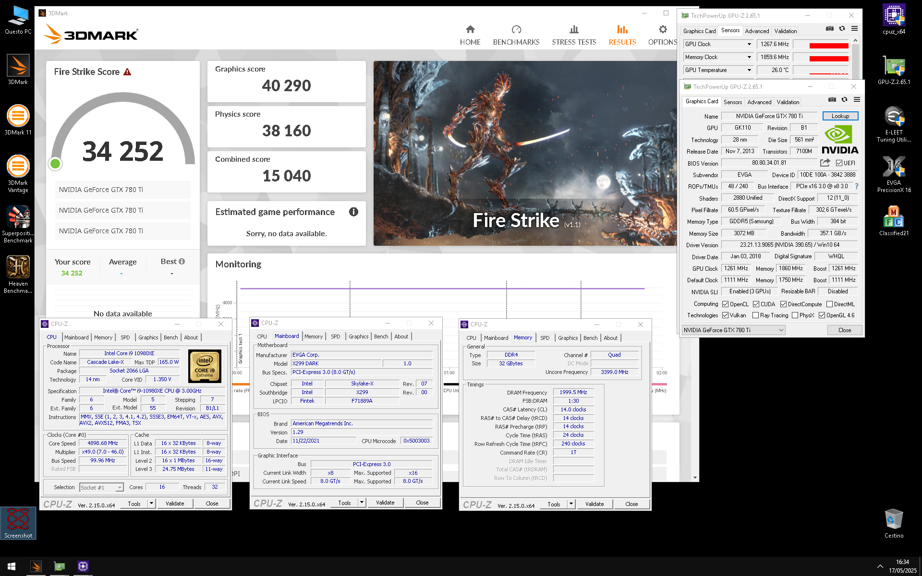Click info icon next to Best score
This screenshot has width=922, height=576.
(182, 262)
